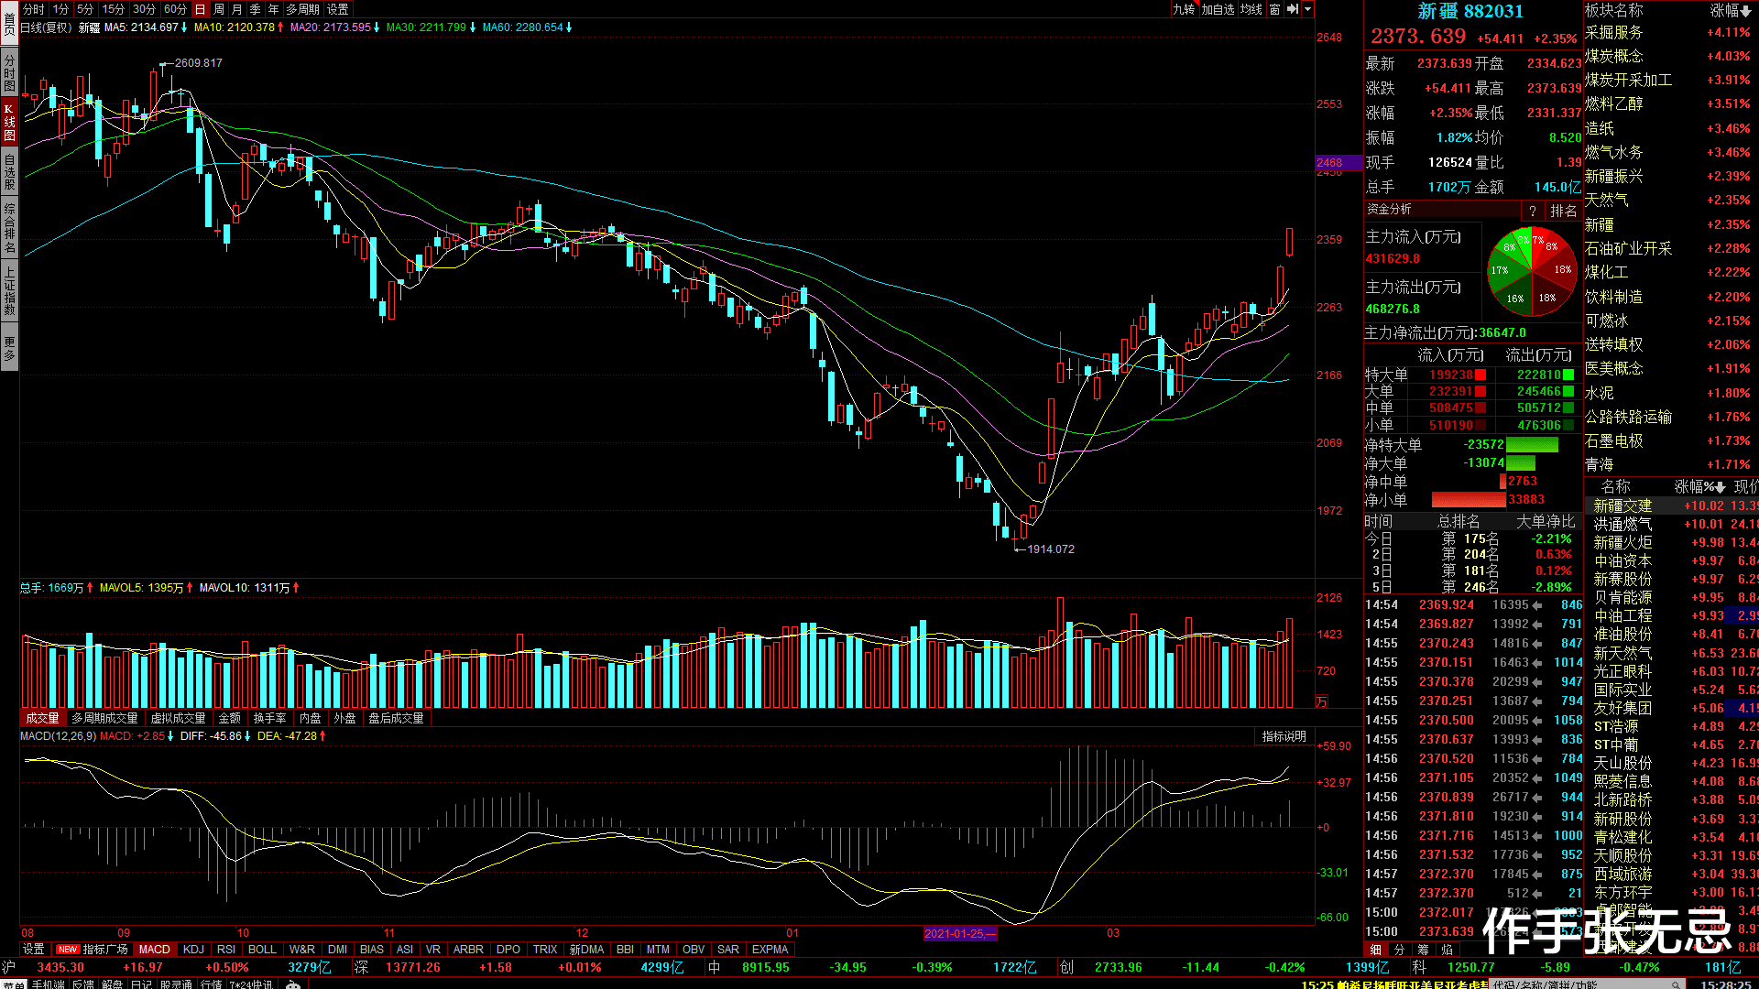Screen dimensions: 1759x989
Task: Select the 周 weekly period
Action: tap(219, 9)
